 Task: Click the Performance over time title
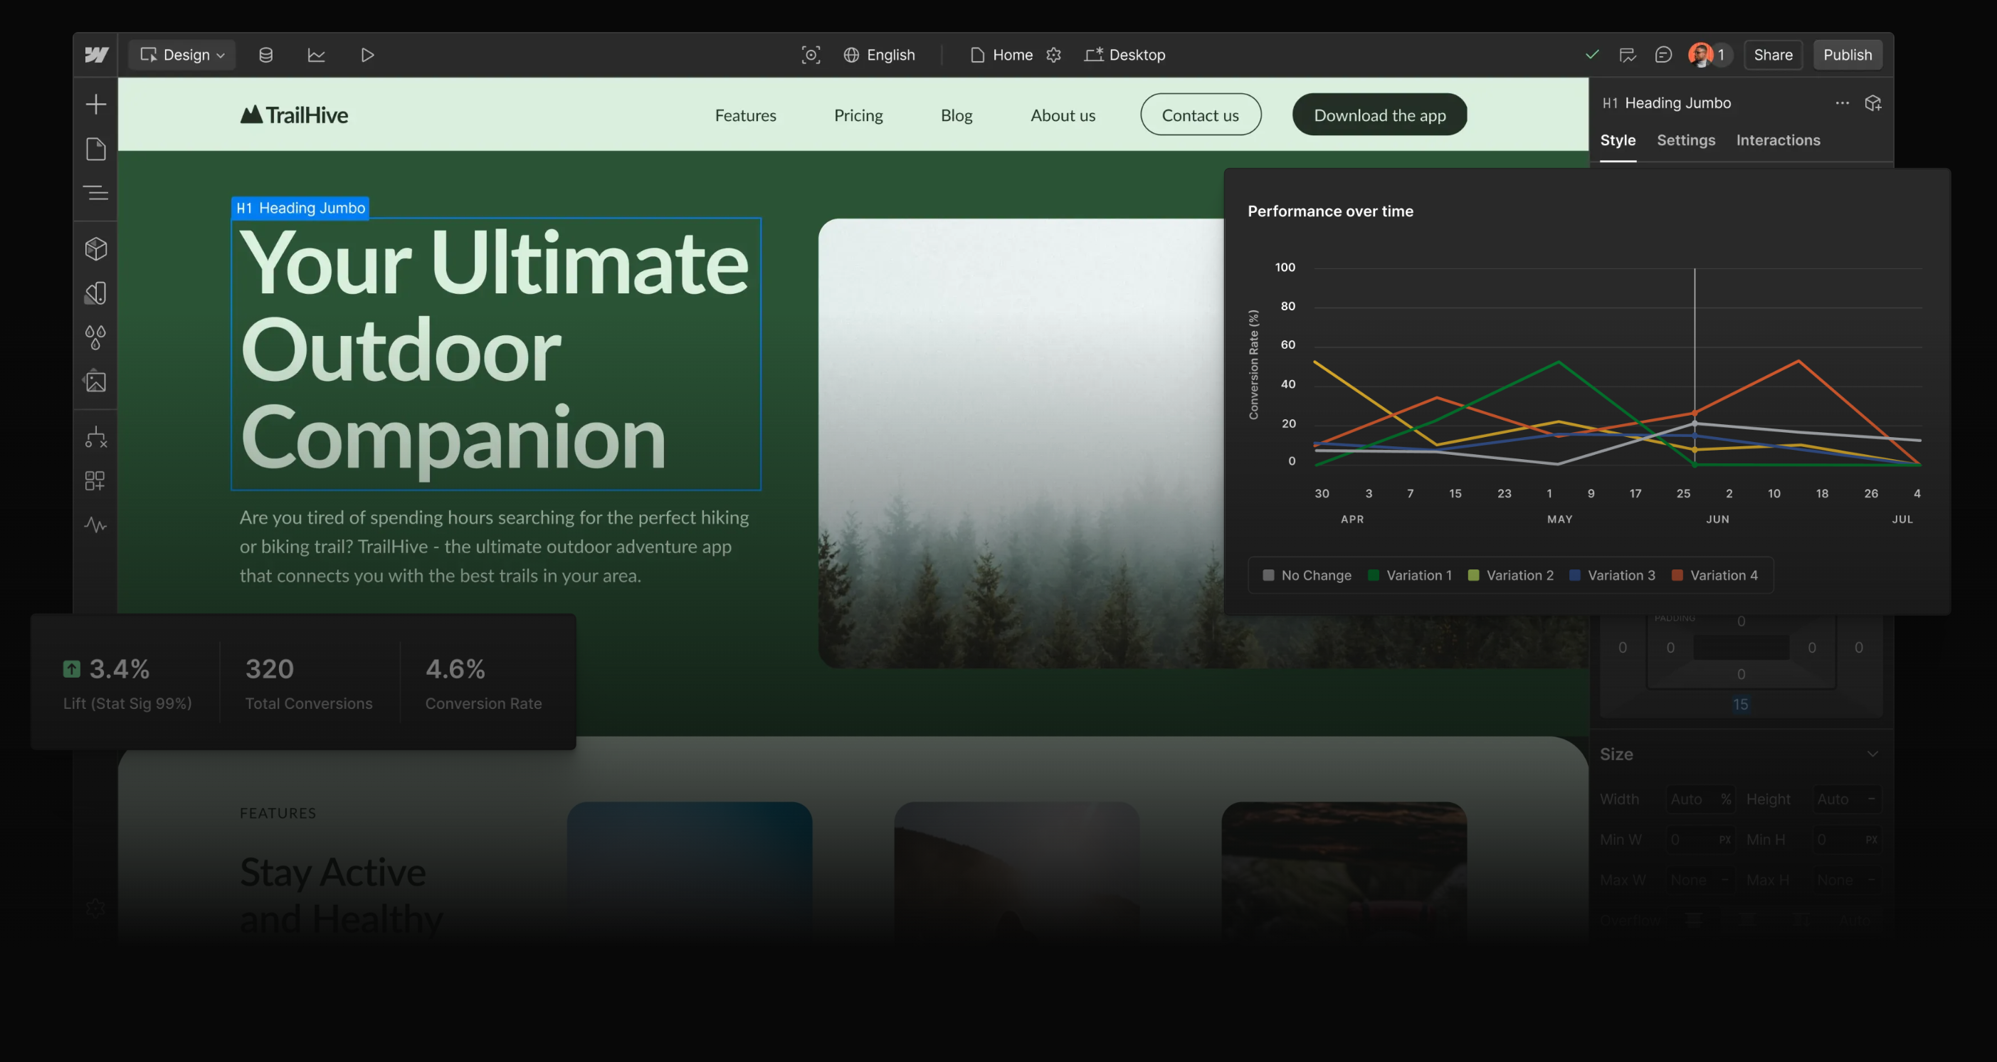coord(1330,211)
